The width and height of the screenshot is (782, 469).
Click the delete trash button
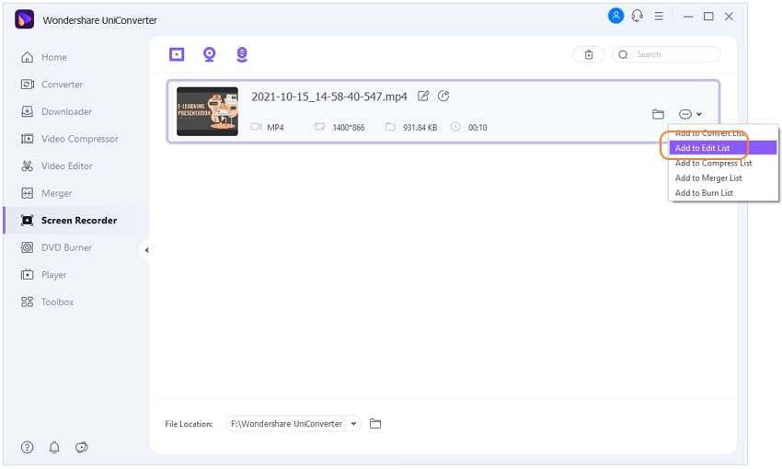589,54
